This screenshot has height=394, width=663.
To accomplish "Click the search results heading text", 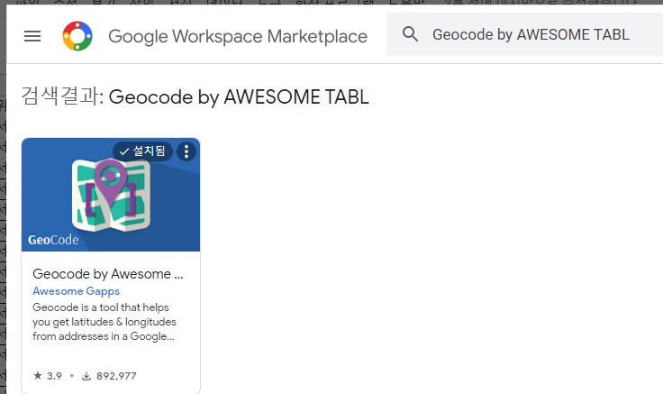I will click(x=195, y=96).
